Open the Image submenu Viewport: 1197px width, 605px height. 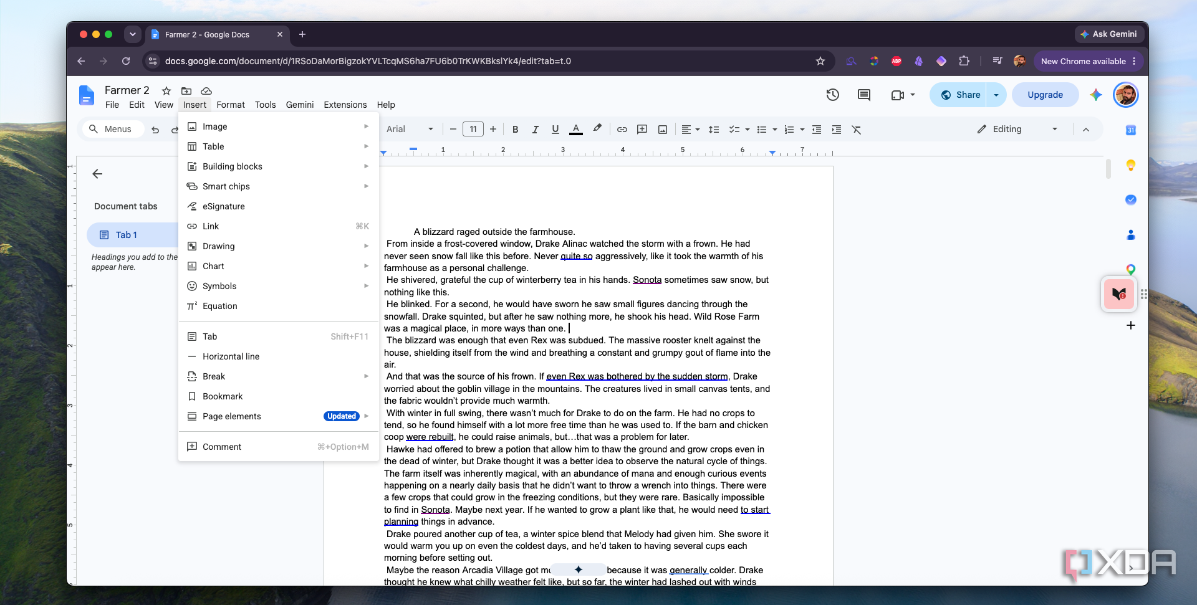[x=279, y=126]
